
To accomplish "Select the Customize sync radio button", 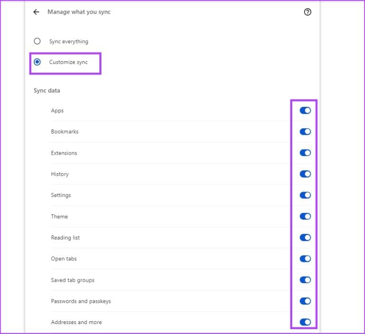I will (37, 62).
